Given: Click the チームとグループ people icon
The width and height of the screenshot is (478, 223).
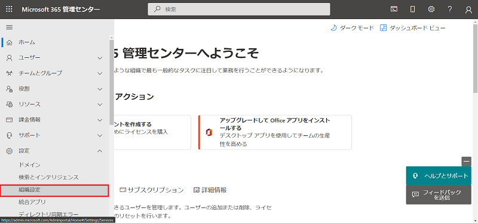Looking at the screenshot, I should coord(10,73).
